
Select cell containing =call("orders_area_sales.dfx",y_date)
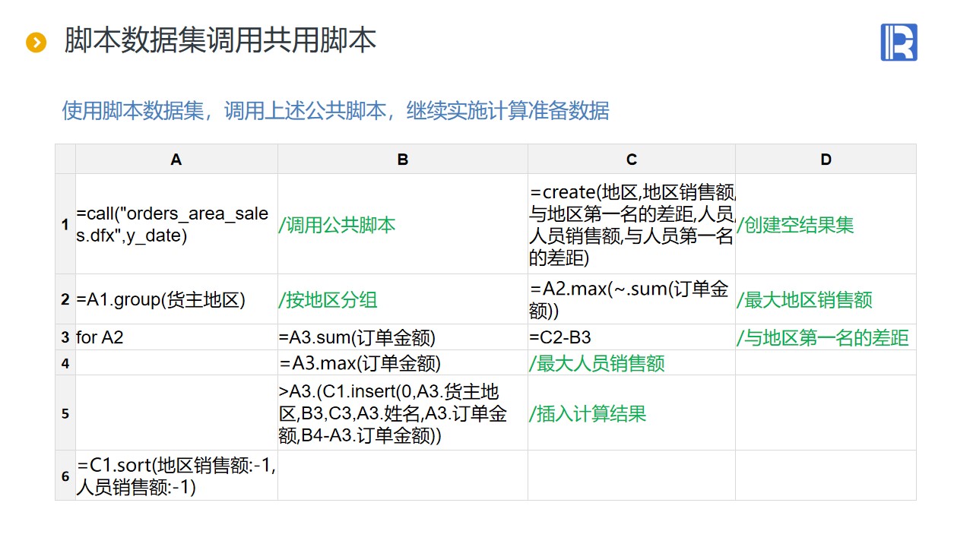[x=176, y=224]
